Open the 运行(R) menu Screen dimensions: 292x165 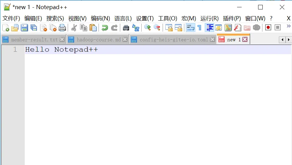[x=210, y=18]
